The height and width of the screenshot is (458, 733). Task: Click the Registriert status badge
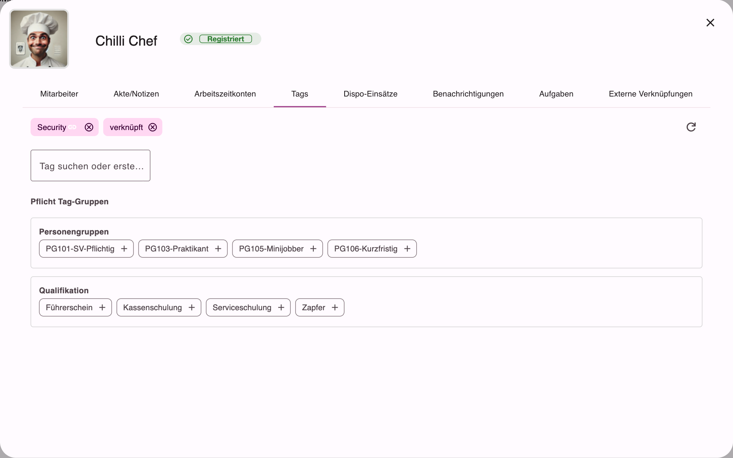coord(225,39)
